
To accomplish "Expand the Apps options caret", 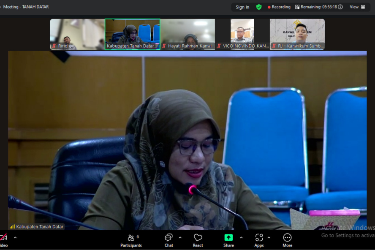I will click(x=269, y=237).
